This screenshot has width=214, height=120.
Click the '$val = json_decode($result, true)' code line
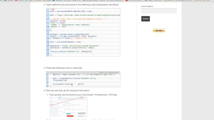(66, 42)
